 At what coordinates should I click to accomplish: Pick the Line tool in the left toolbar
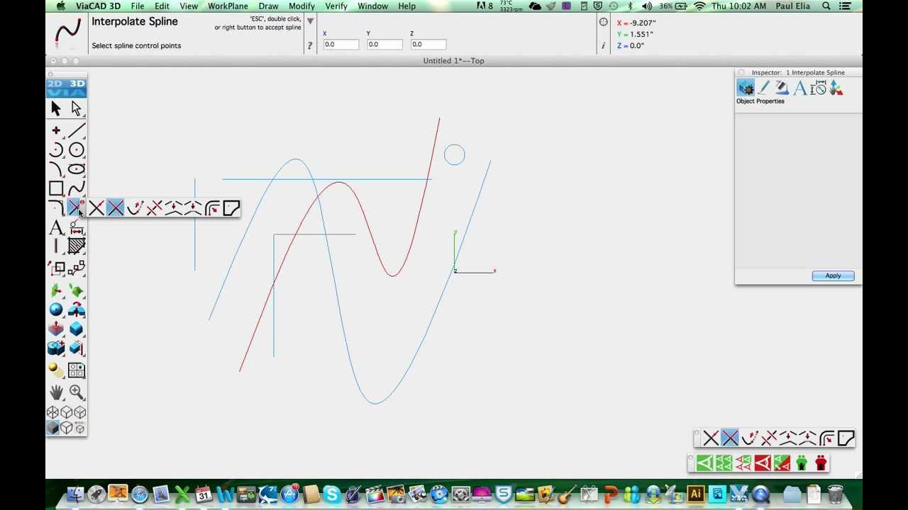(x=76, y=130)
